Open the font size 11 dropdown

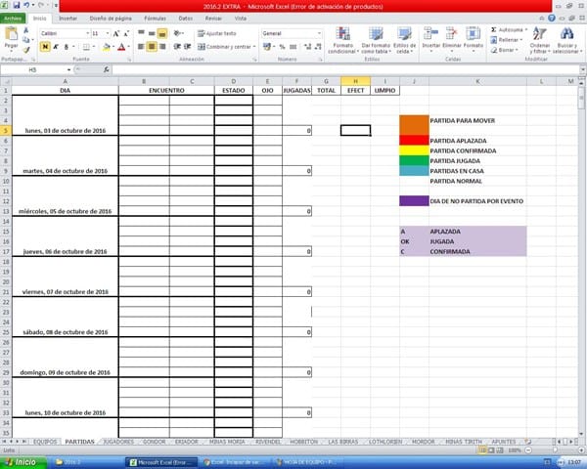(x=108, y=33)
